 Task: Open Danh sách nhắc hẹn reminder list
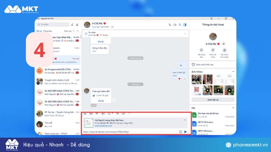pos(213,65)
